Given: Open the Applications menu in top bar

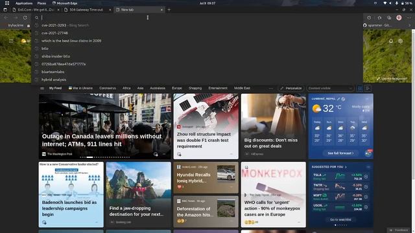Looking at the screenshot, I should pyautogui.click(x=24, y=3).
